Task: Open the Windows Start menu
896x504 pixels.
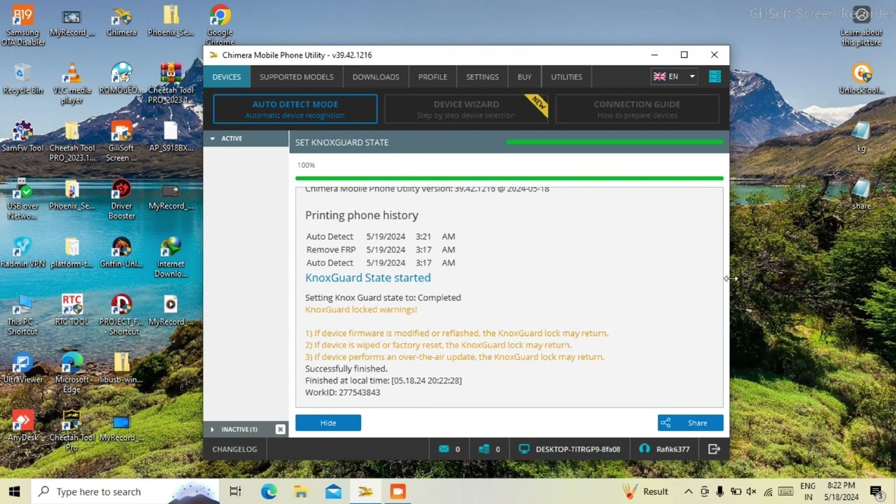Action: (x=15, y=491)
